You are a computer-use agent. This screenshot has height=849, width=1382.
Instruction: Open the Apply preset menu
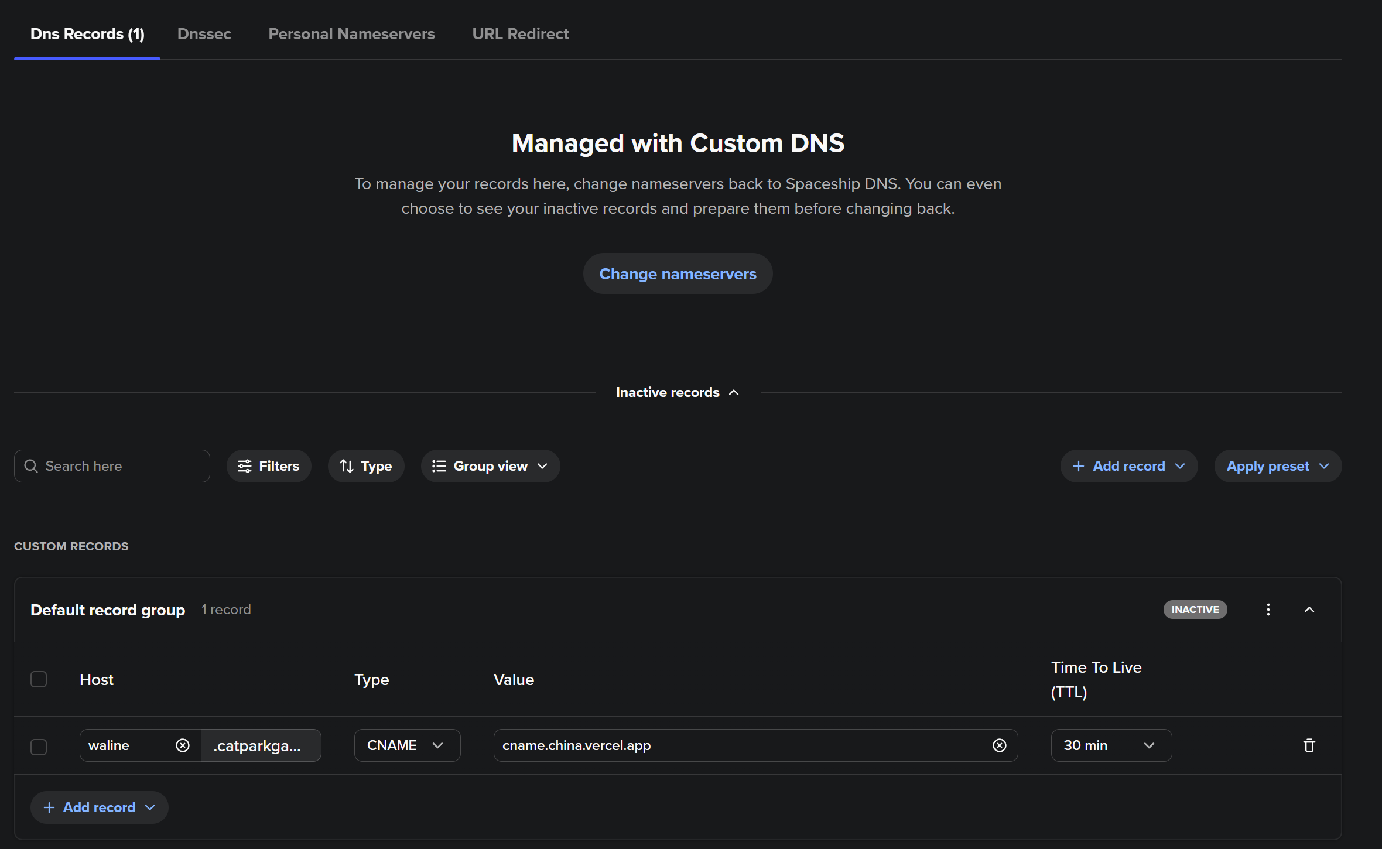[x=1277, y=466]
